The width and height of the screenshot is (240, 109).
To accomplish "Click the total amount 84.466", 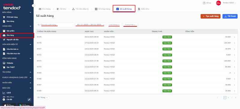I will point(228,67).
